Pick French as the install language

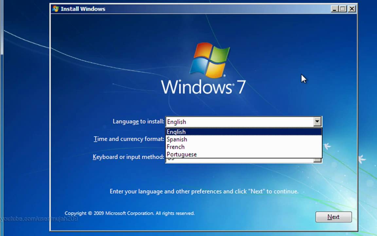244,147
